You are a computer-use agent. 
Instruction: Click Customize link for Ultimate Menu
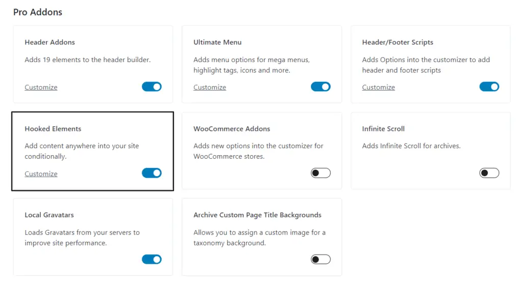tap(210, 87)
